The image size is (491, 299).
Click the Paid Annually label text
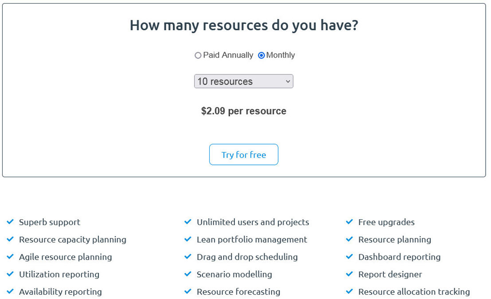tap(228, 55)
